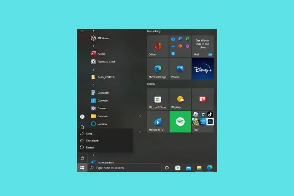Expand the Conexant folder chevron
294x196 pixels.
pos(140,116)
